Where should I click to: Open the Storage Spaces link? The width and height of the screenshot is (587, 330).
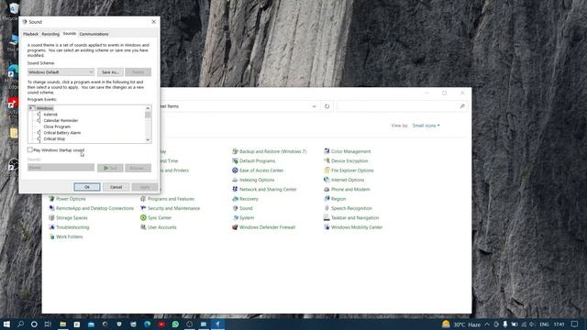click(x=72, y=218)
